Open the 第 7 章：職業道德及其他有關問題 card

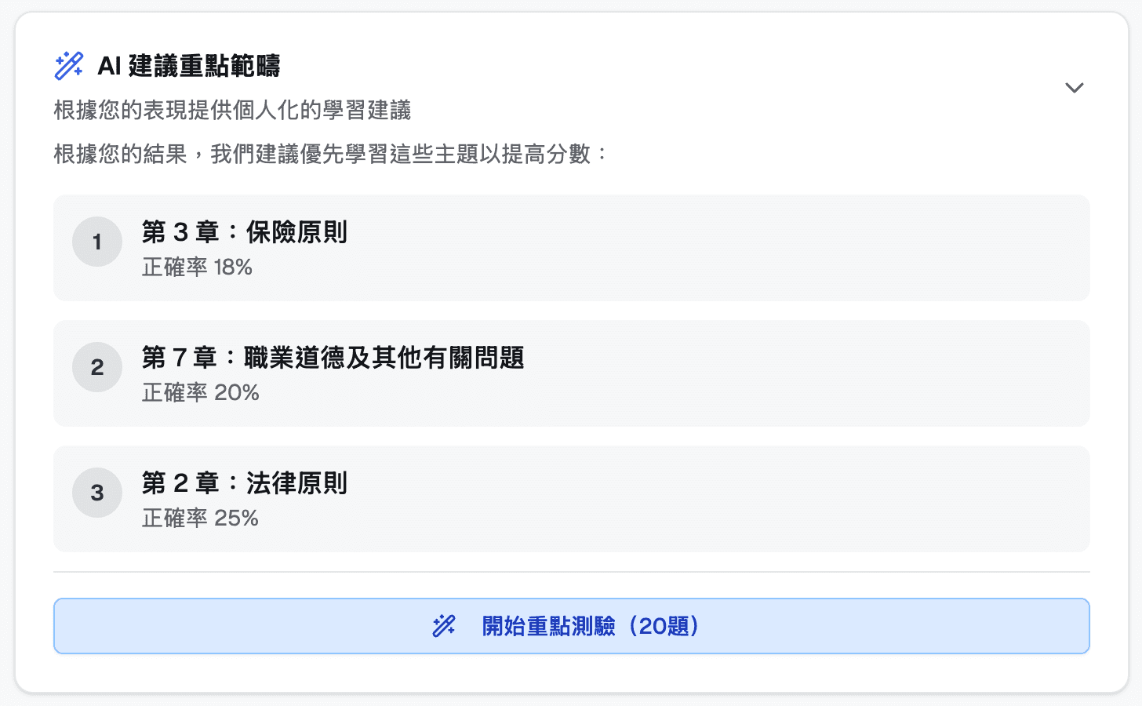coord(571,373)
